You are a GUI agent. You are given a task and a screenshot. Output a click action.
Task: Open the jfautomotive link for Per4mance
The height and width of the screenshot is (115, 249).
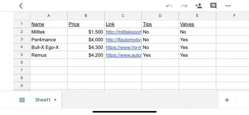(123, 40)
